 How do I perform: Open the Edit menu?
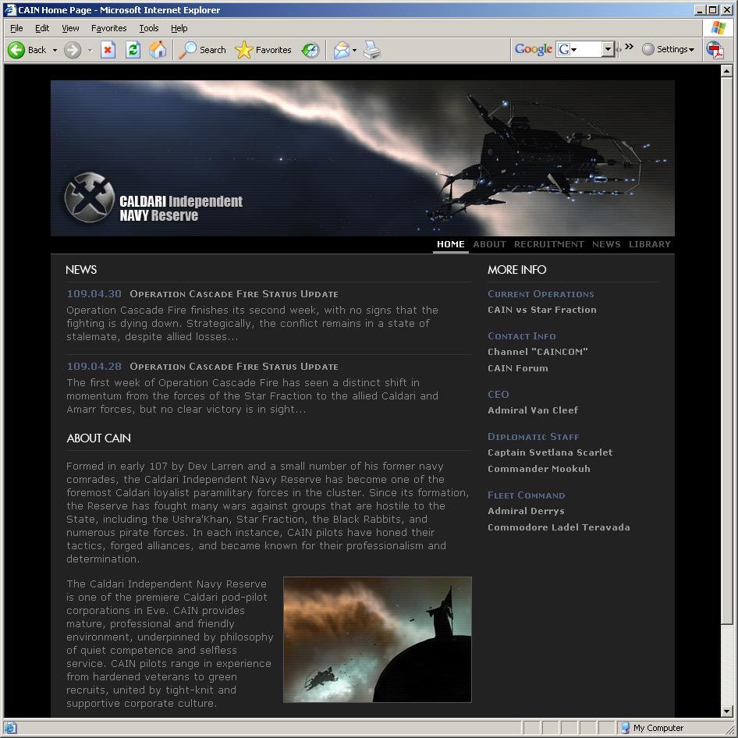(x=42, y=28)
